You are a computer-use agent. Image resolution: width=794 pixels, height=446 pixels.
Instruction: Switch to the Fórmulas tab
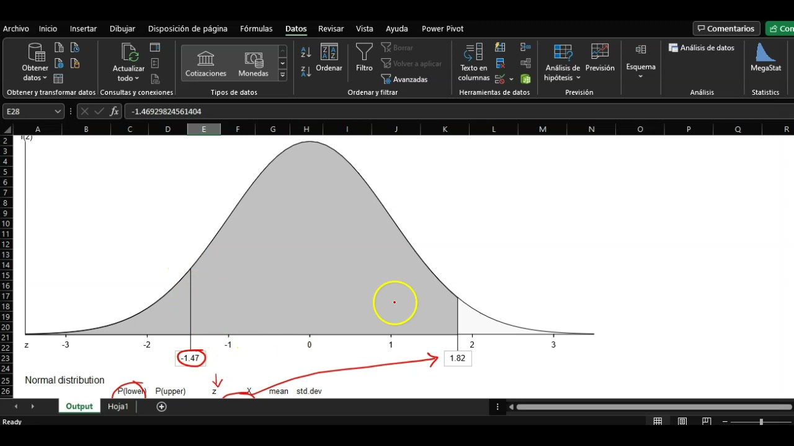click(256, 28)
